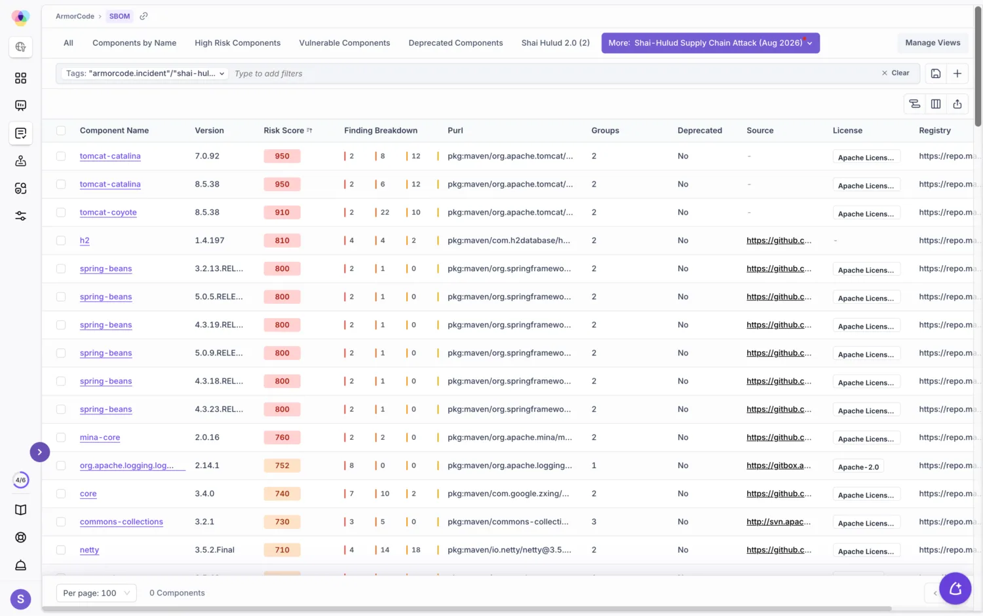
Task: Check the mina-core row checkbox
Action: click(x=61, y=437)
